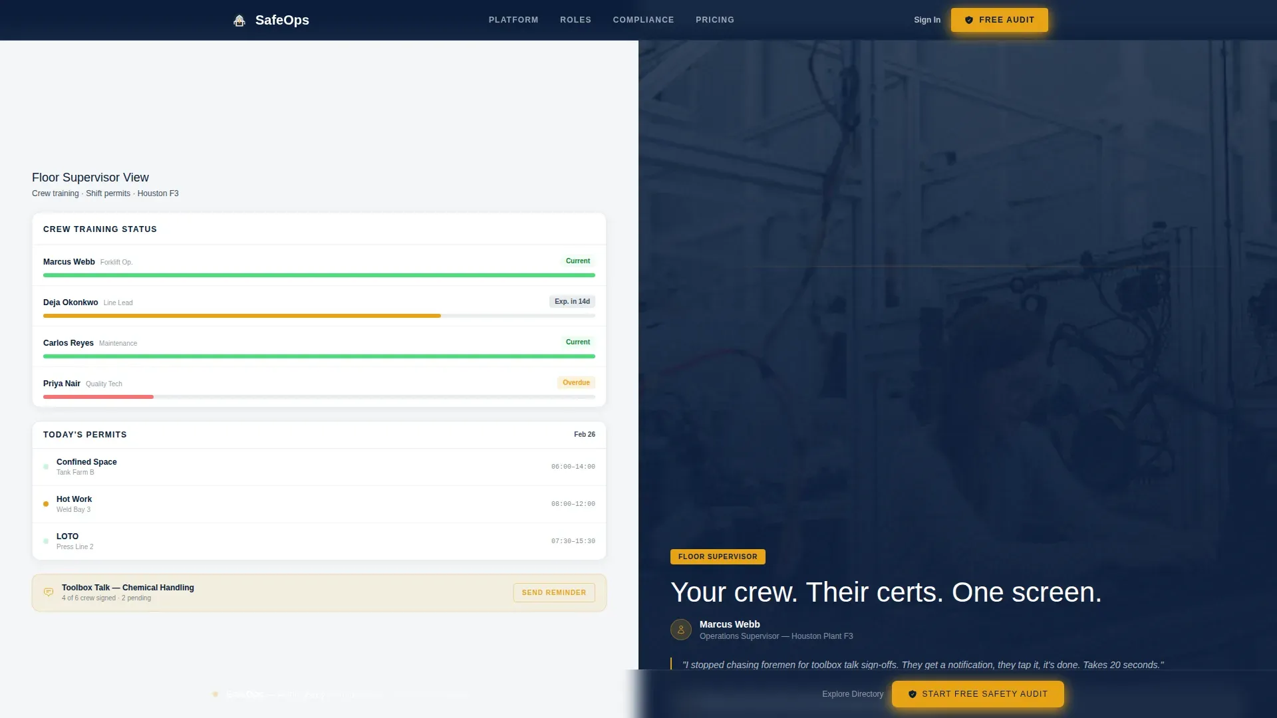Click the Today's Permits heading

coord(85,435)
